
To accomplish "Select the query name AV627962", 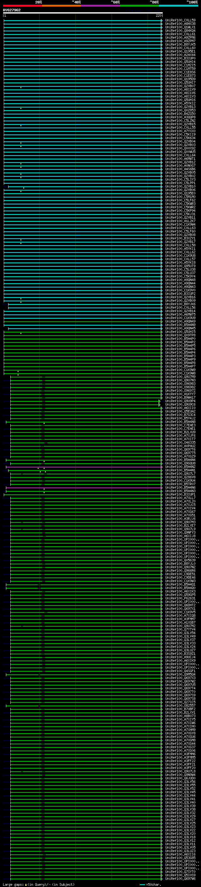I will [12, 10].
